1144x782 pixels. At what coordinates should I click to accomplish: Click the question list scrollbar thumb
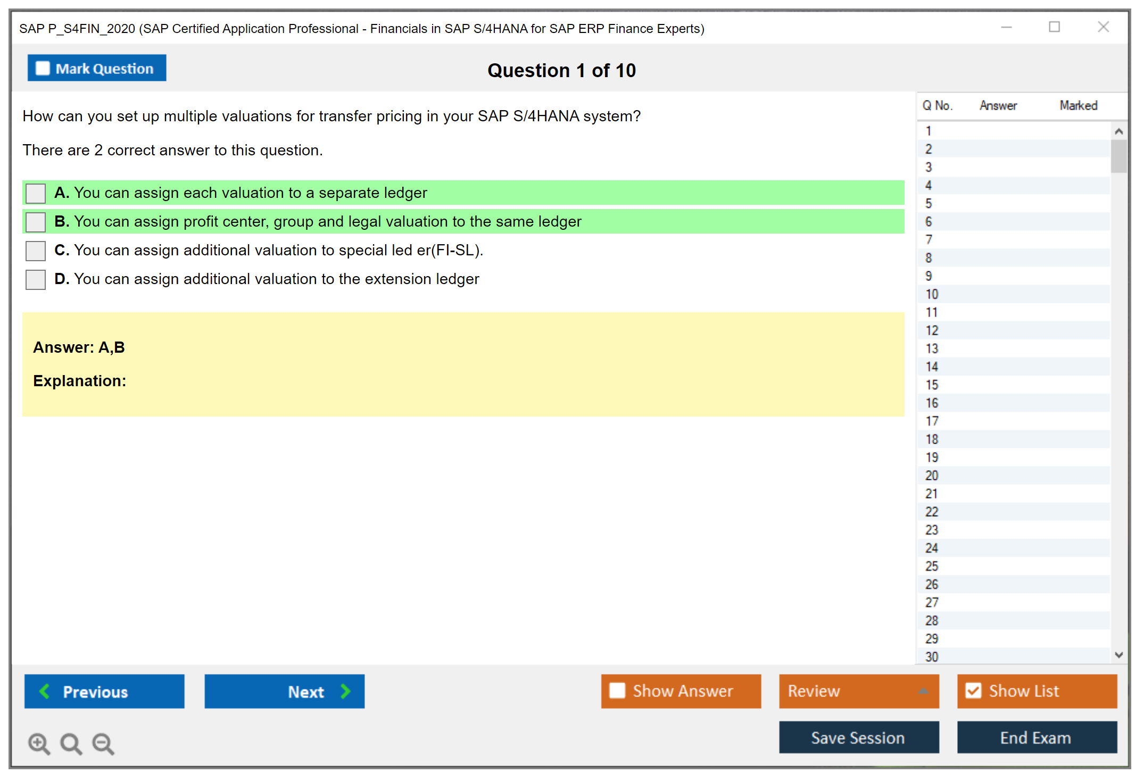[1118, 156]
